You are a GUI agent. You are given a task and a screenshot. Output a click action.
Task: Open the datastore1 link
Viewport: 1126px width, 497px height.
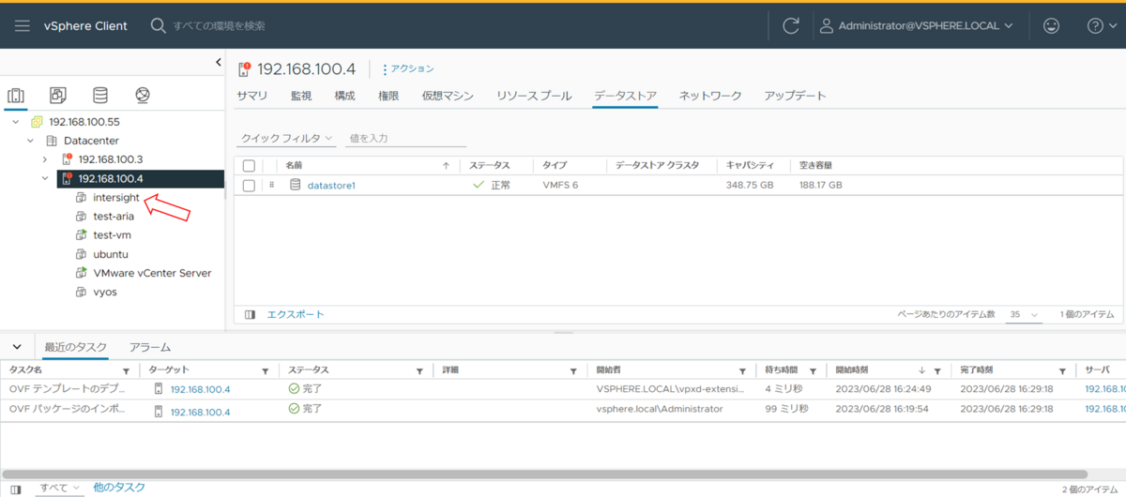(331, 186)
